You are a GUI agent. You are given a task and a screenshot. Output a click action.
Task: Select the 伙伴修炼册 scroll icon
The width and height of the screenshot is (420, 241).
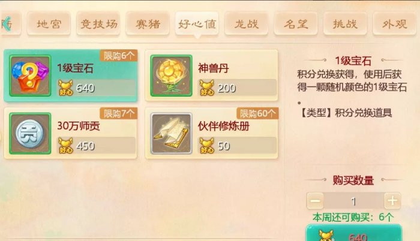click(x=172, y=133)
